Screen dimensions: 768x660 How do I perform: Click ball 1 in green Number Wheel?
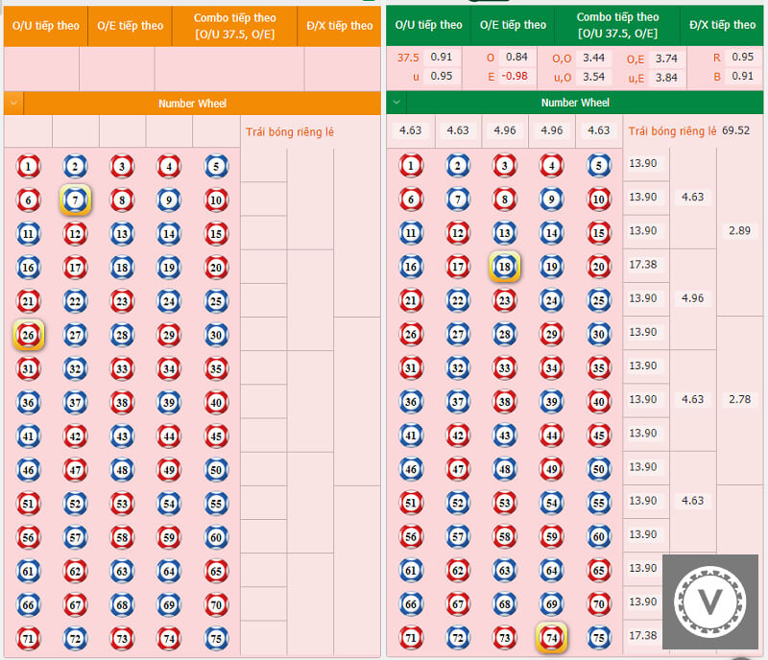point(411,166)
